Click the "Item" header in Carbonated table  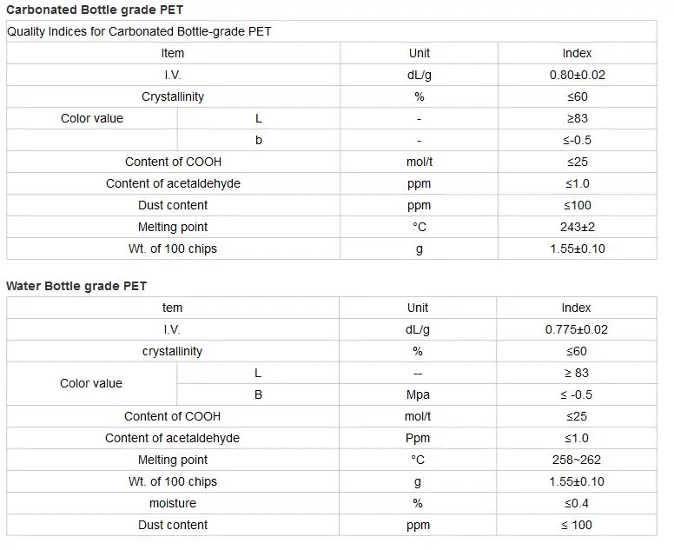pyautogui.click(x=173, y=53)
